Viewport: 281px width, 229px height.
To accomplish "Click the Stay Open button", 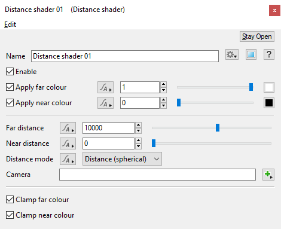I will [257, 36].
